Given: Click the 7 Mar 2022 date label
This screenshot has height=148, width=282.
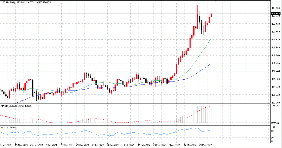Looking at the screenshot, I should click(174, 145).
